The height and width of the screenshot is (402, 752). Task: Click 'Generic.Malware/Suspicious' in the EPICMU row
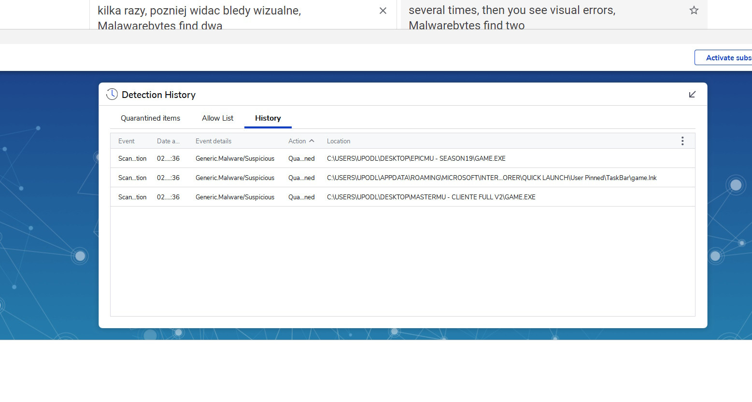pos(235,158)
